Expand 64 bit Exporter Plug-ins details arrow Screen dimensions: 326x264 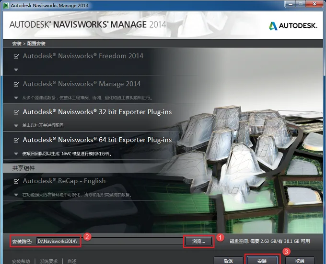click(16, 154)
